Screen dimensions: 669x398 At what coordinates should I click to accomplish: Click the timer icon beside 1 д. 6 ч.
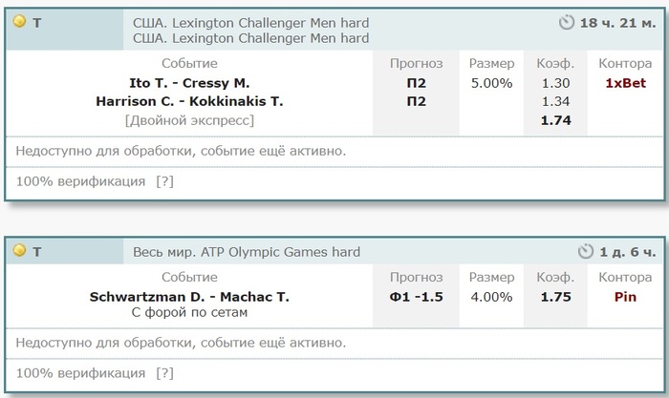[x=586, y=251]
